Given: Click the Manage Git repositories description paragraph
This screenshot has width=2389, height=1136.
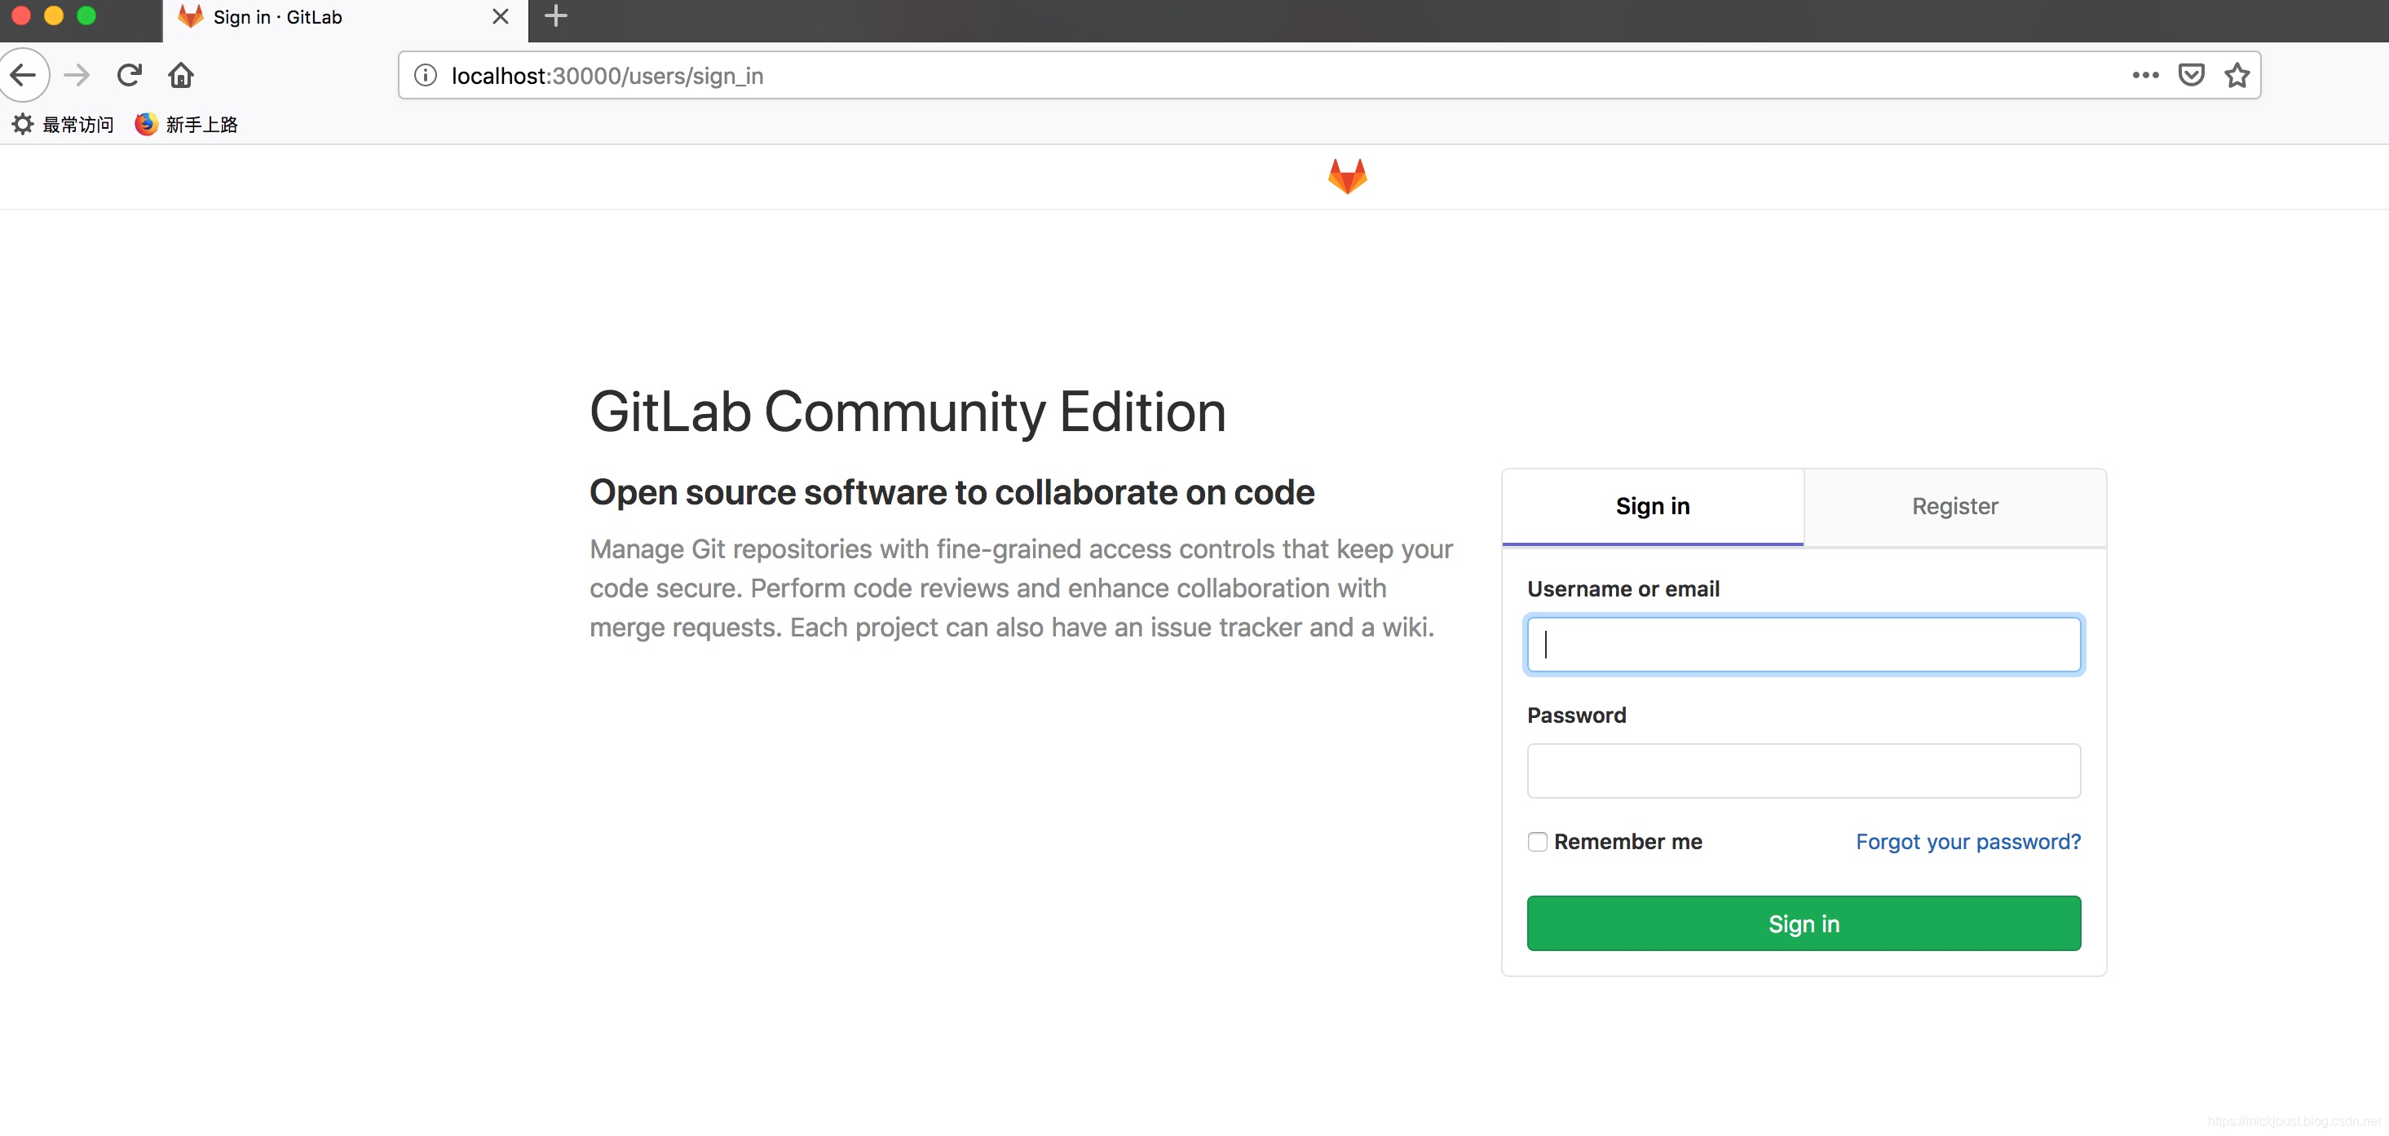Looking at the screenshot, I should 1021,588.
